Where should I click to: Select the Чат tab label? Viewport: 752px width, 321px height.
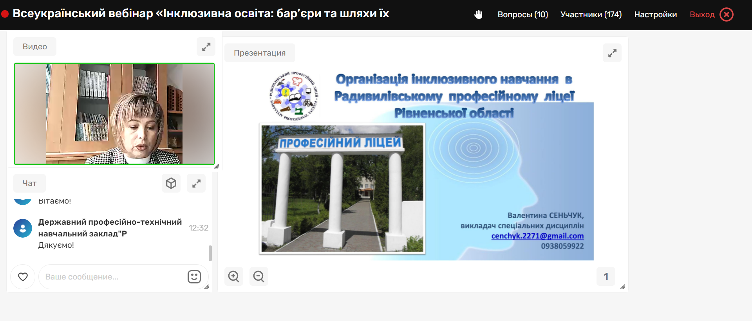tap(29, 183)
